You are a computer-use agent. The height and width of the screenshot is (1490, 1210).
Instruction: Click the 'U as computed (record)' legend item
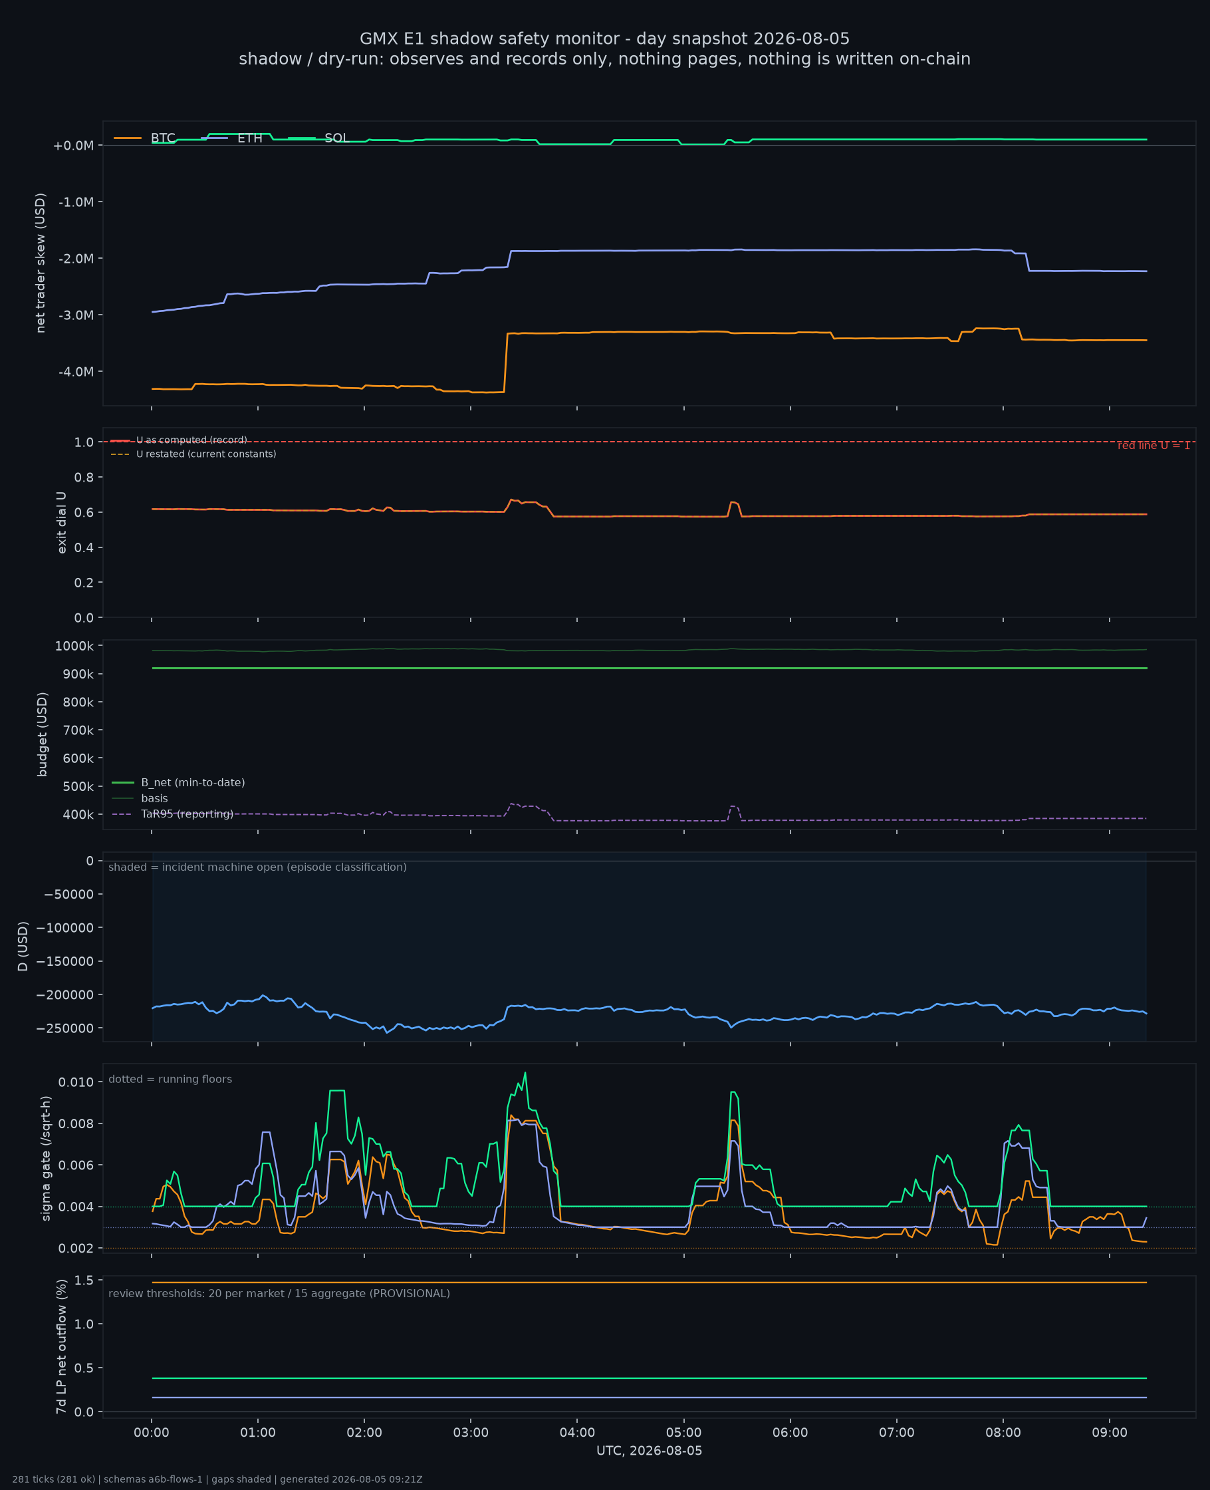(x=179, y=440)
